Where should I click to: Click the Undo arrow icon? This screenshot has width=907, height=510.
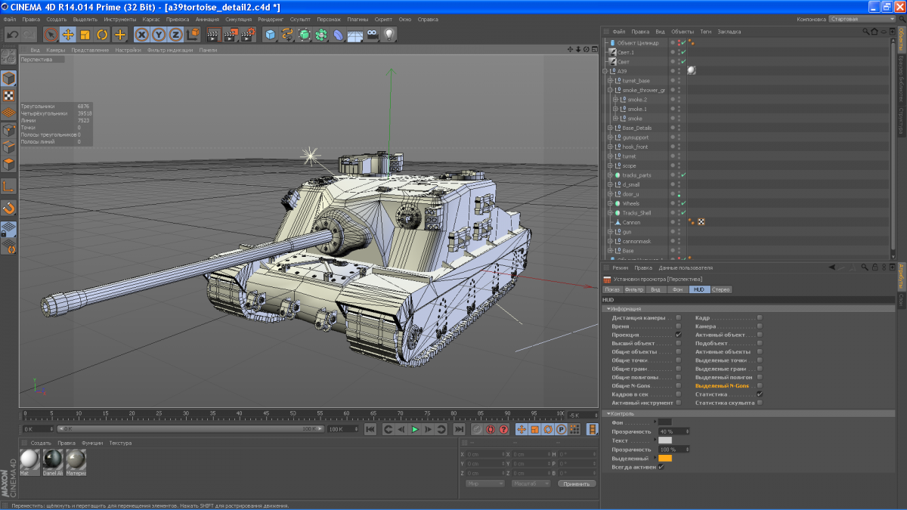(12, 34)
